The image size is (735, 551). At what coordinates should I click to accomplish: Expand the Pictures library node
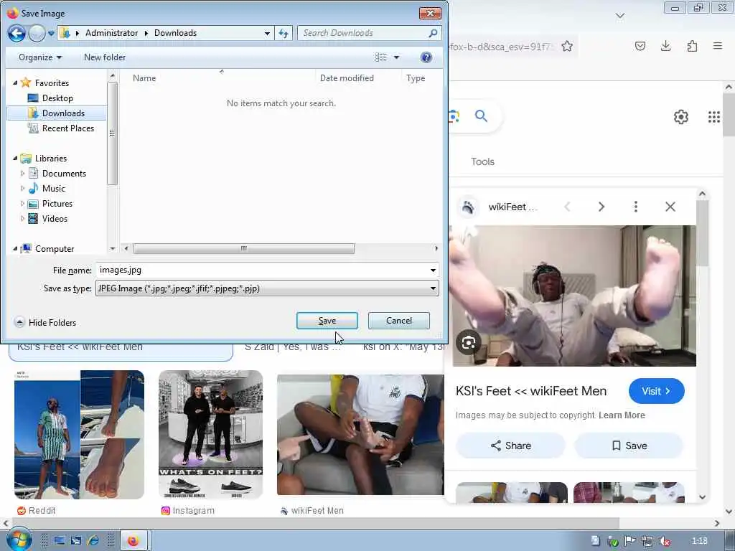22,203
